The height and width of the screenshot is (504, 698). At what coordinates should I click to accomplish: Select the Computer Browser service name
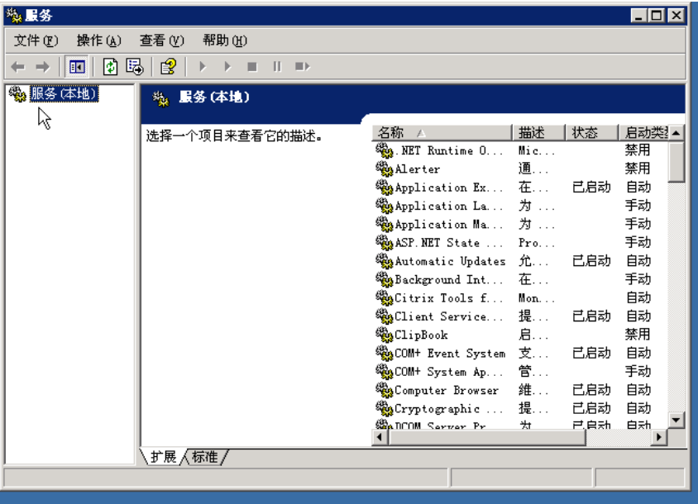click(x=447, y=391)
